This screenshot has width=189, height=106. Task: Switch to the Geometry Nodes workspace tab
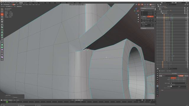[x=71, y=3]
